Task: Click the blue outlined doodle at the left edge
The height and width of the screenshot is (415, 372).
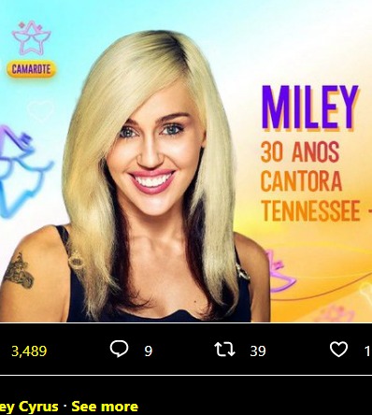Action: 21,171
